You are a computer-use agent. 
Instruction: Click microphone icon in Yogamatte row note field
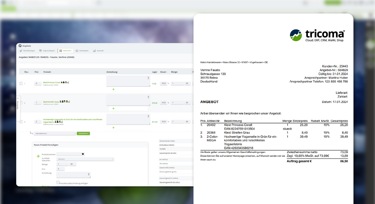pyautogui.click(x=148, y=116)
